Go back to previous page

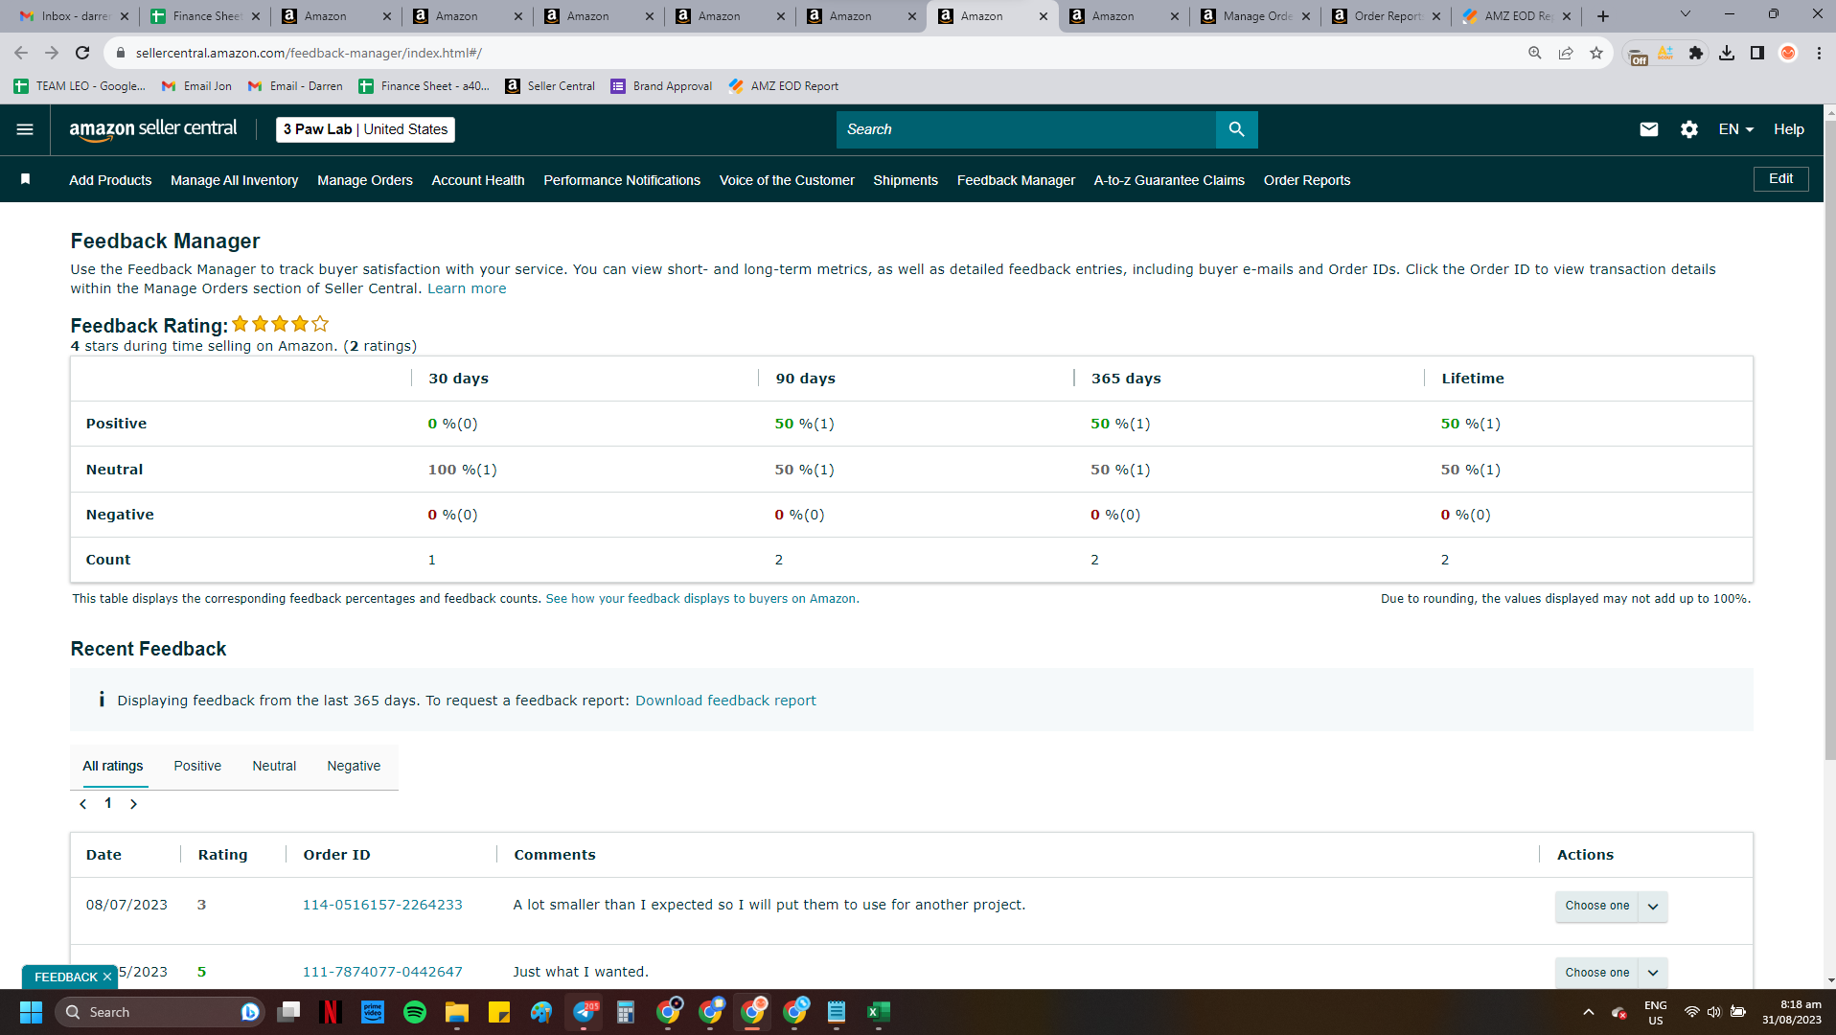coord(21,53)
